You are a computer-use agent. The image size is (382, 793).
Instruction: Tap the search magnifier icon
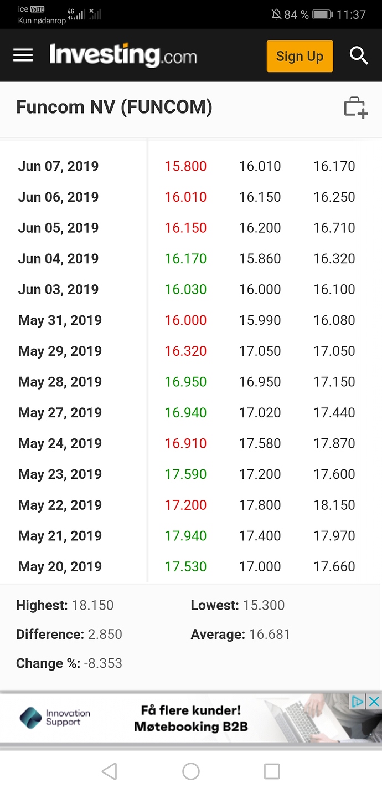(x=359, y=56)
